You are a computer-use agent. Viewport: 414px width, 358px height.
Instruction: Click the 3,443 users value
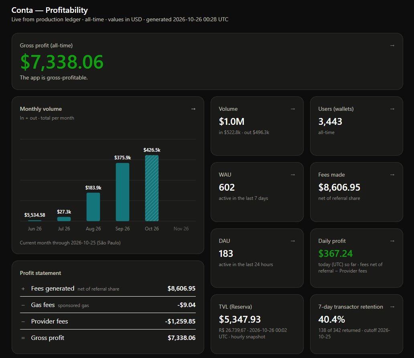point(330,122)
